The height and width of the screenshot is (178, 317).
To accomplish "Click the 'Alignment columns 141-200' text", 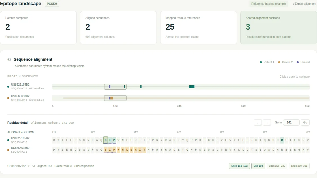I will (x=52, y=123).
